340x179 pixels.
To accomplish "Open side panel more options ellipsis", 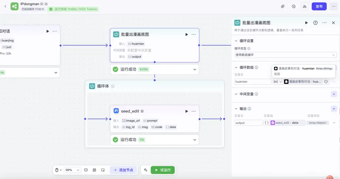I will click(324, 23).
